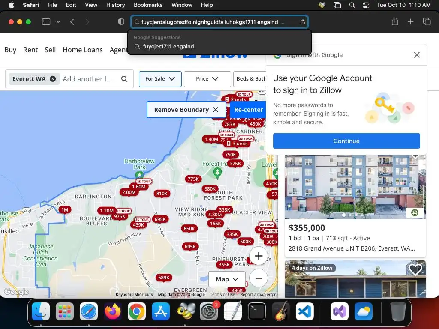
Task: Click the '3 units' map marker
Action: pyautogui.click(x=237, y=144)
